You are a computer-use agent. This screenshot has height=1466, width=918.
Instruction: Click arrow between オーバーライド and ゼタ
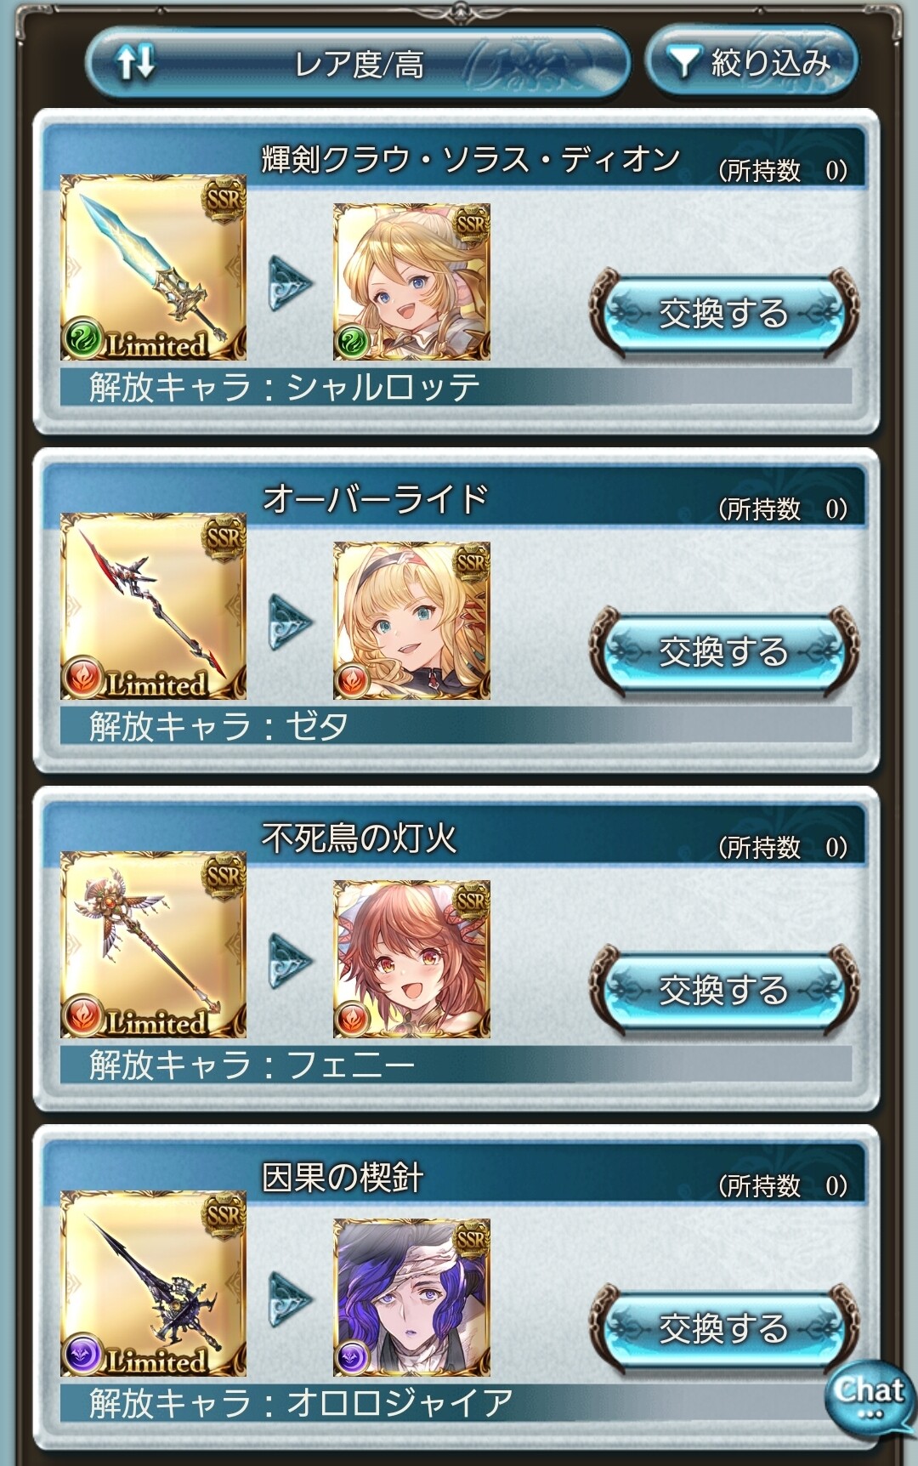coord(291,621)
